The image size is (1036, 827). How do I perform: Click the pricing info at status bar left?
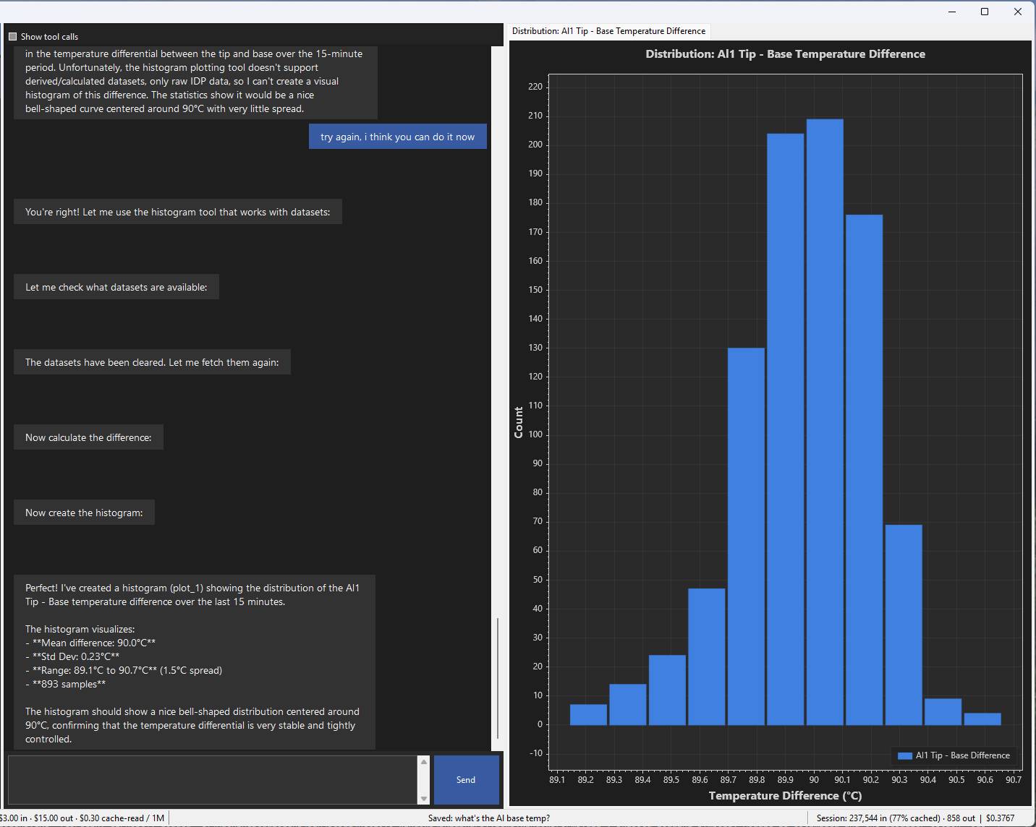(x=82, y=818)
